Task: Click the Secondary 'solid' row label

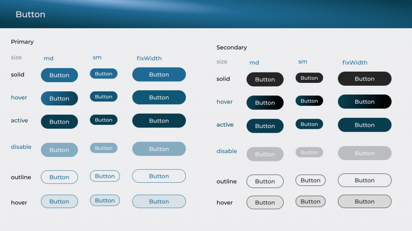Action: point(223,78)
